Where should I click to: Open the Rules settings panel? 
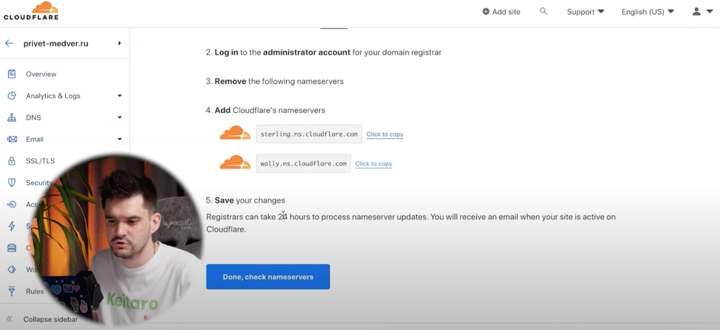[x=35, y=291]
